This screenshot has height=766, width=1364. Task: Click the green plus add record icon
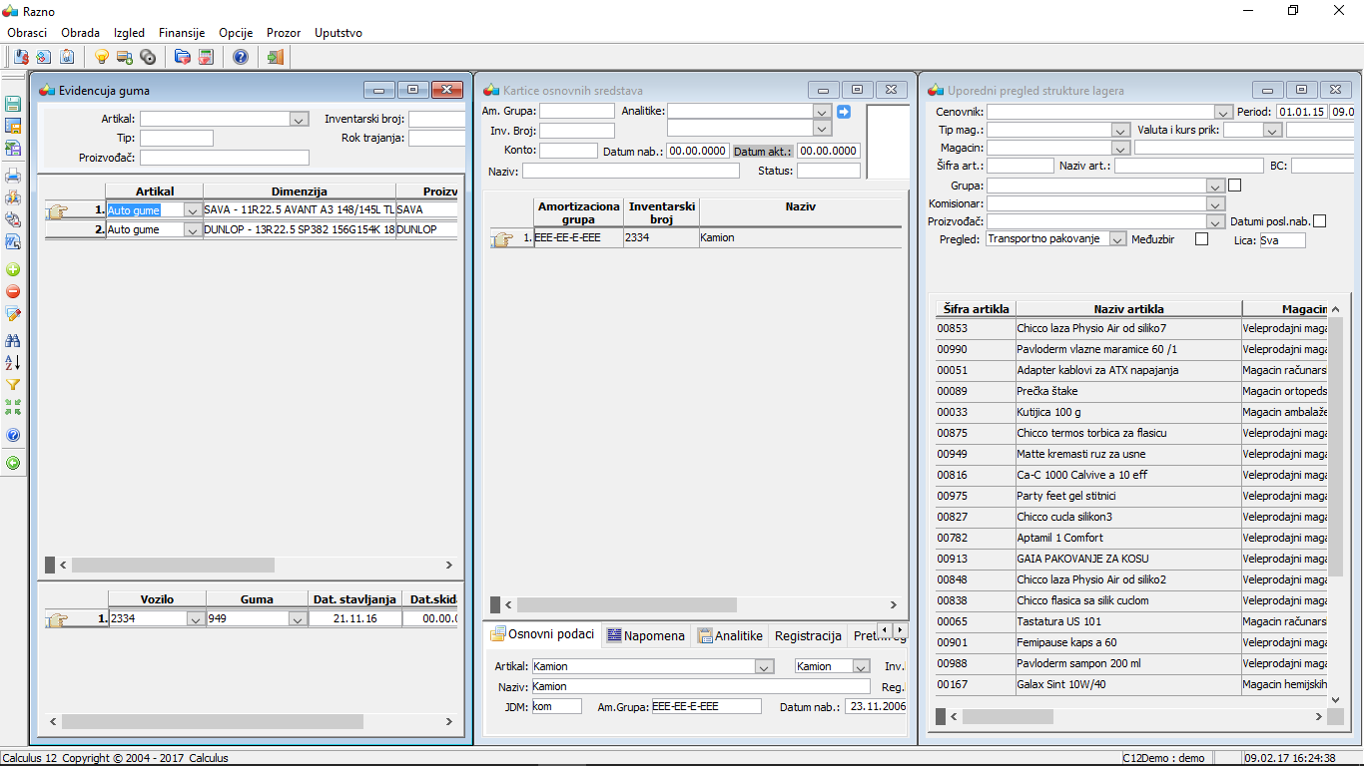tap(13, 269)
